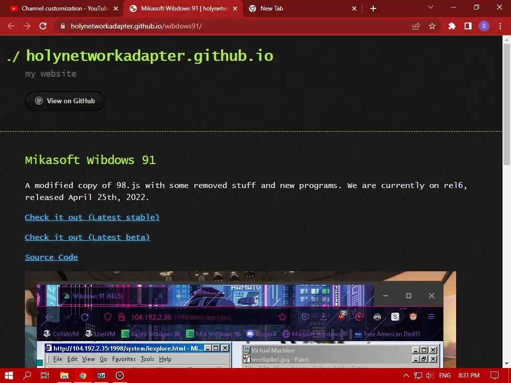The width and height of the screenshot is (511, 383).
Task: Open 7-Zip from the taskbar
Action: (101, 376)
